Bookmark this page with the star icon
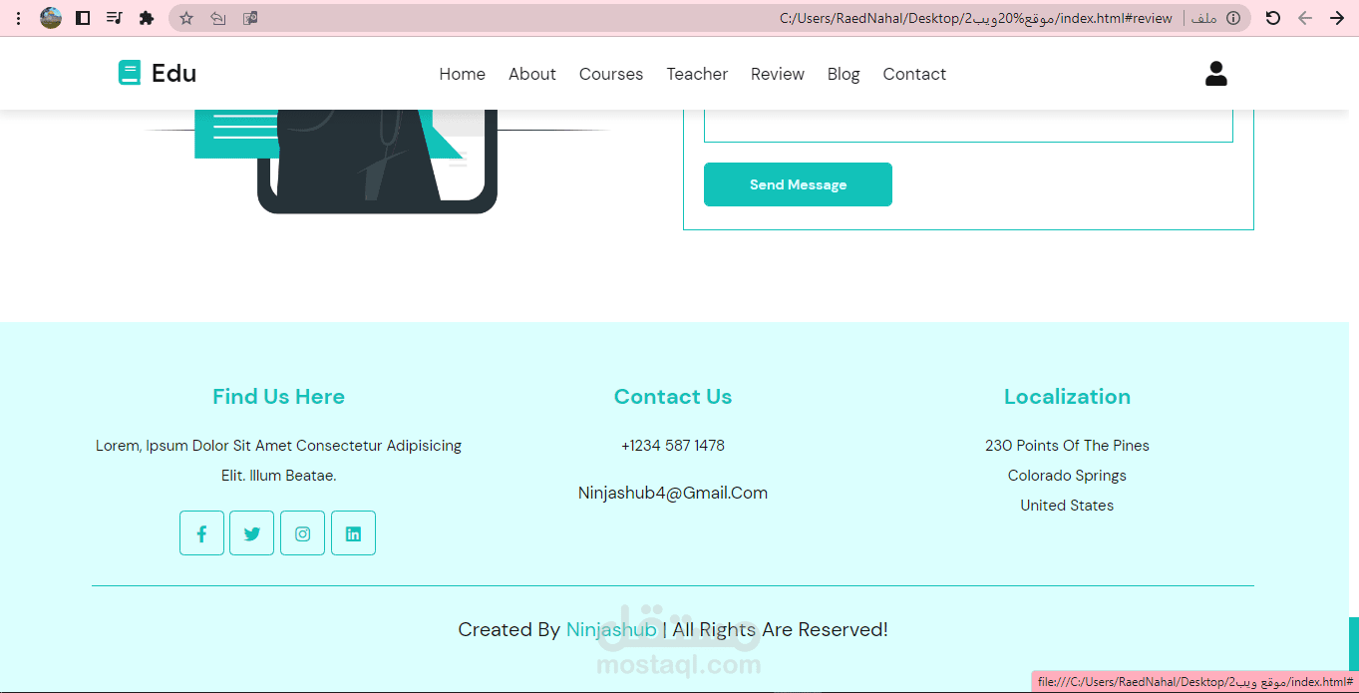 pyautogui.click(x=186, y=18)
